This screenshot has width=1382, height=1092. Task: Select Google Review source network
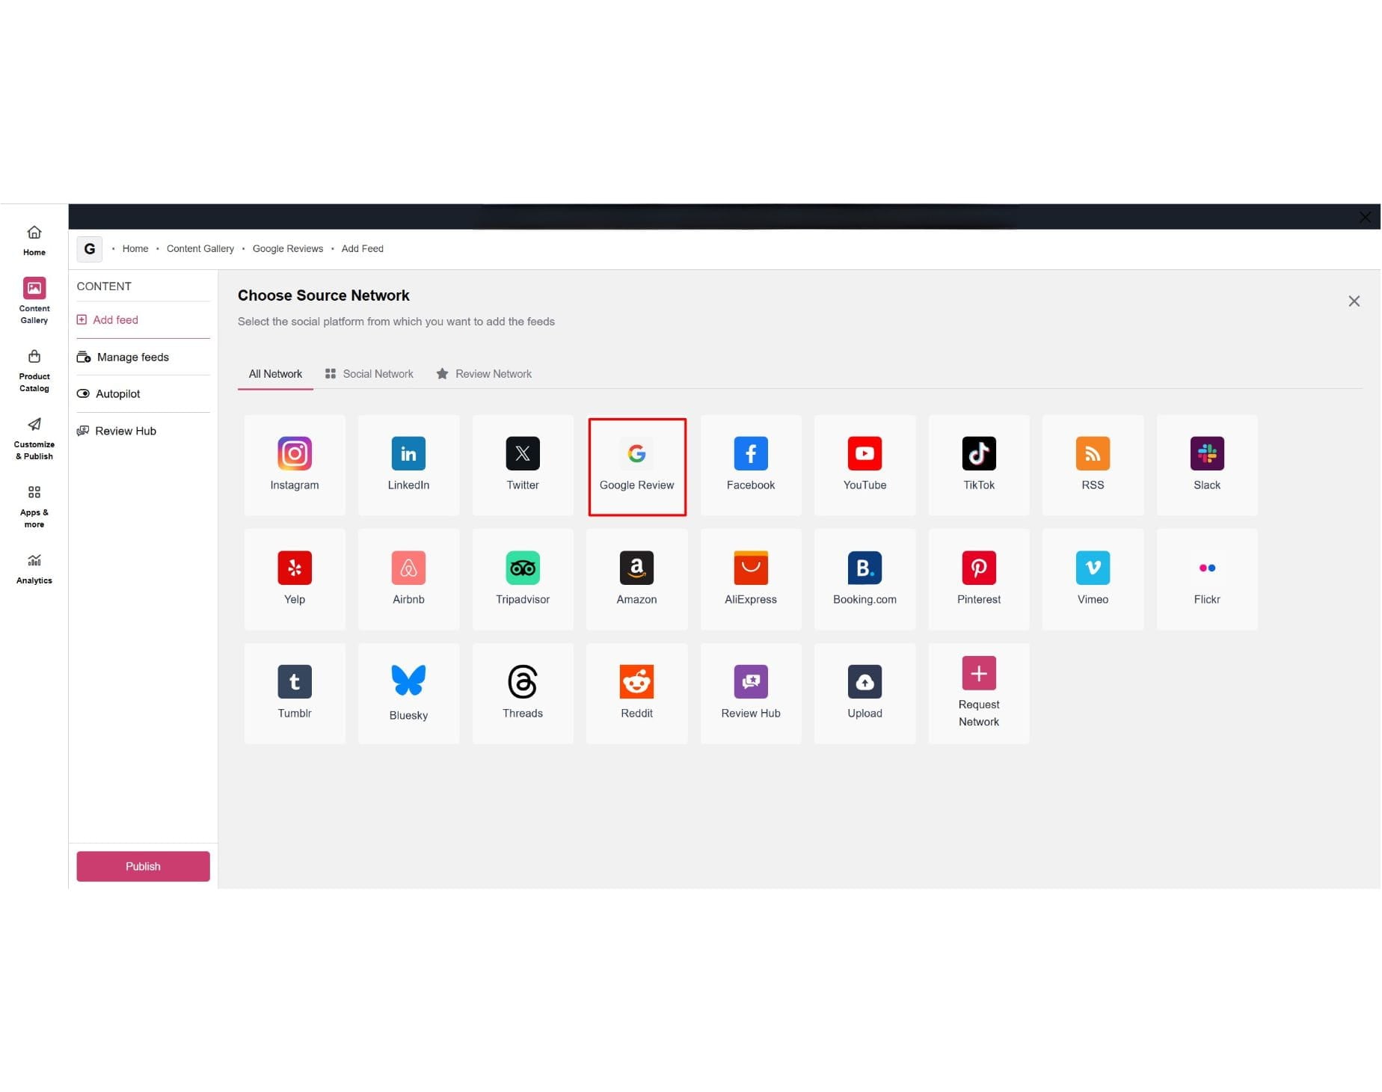637,467
